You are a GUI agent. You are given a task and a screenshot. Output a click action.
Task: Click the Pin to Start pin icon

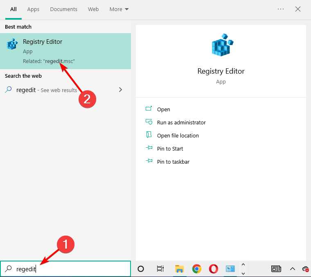click(x=149, y=148)
